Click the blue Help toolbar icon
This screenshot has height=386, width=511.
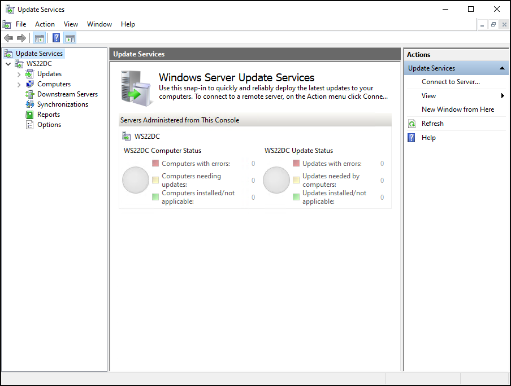point(56,38)
